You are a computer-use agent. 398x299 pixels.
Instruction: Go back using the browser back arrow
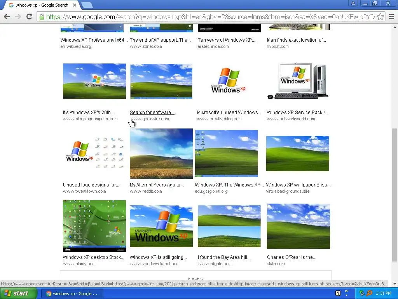pos(7,16)
